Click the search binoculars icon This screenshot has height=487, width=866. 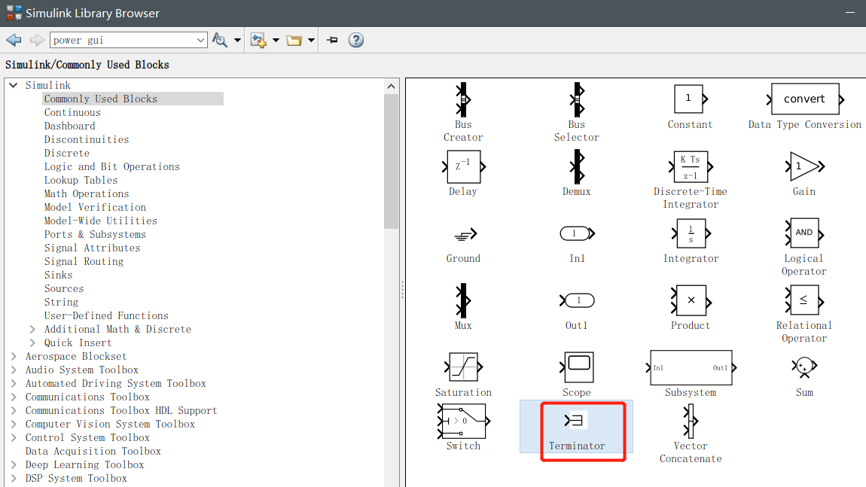pos(220,40)
